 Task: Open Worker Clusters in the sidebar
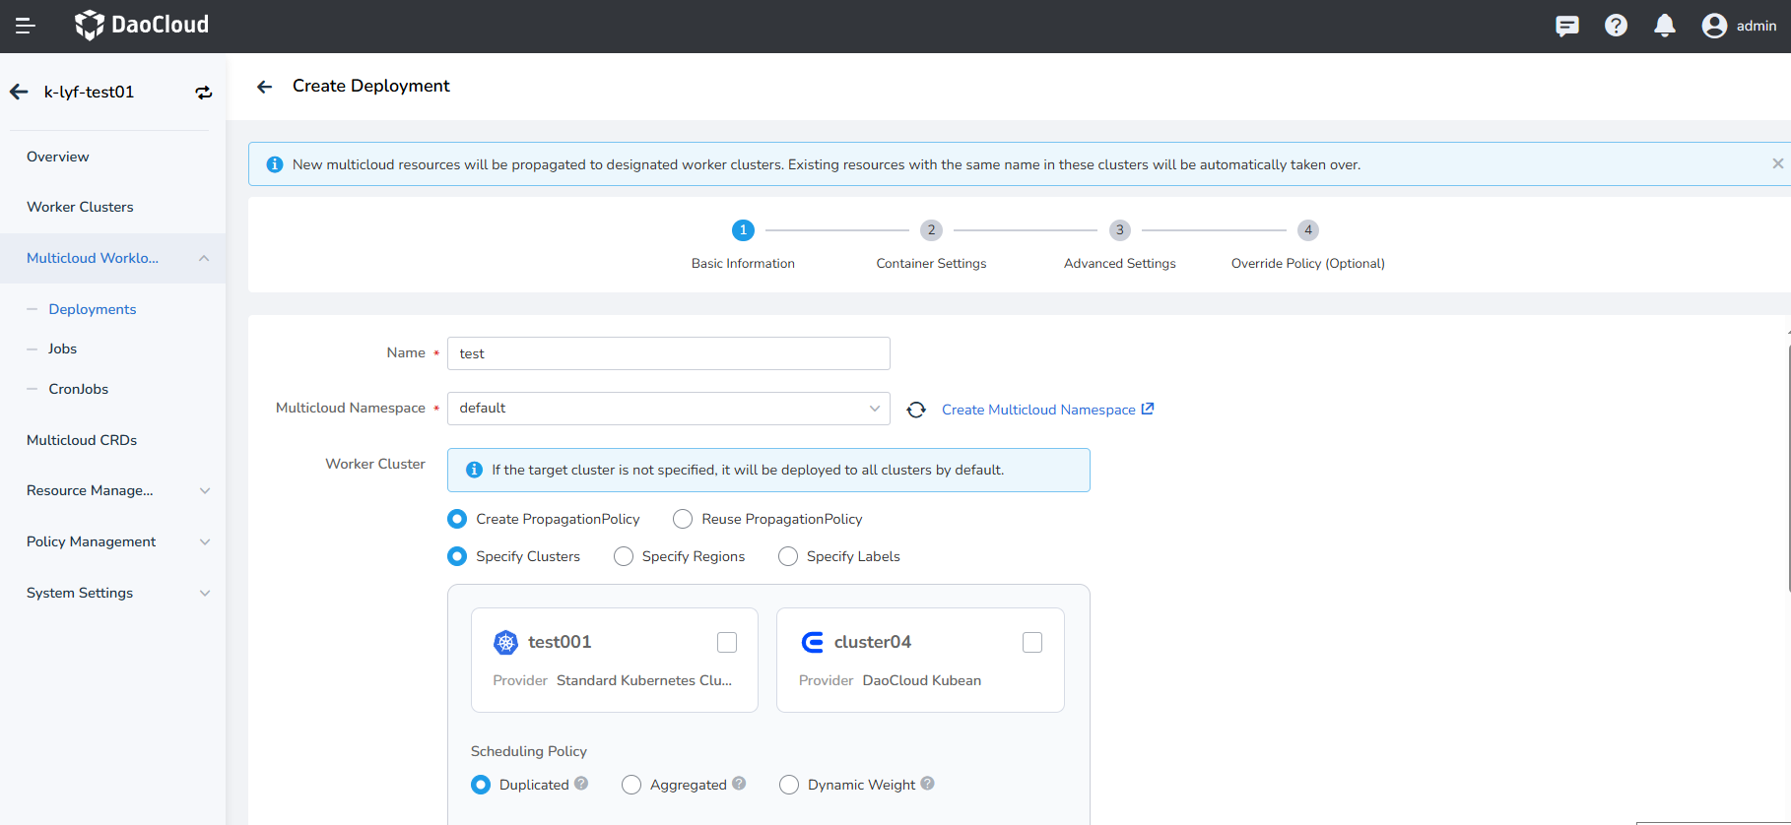tap(80, 207)
